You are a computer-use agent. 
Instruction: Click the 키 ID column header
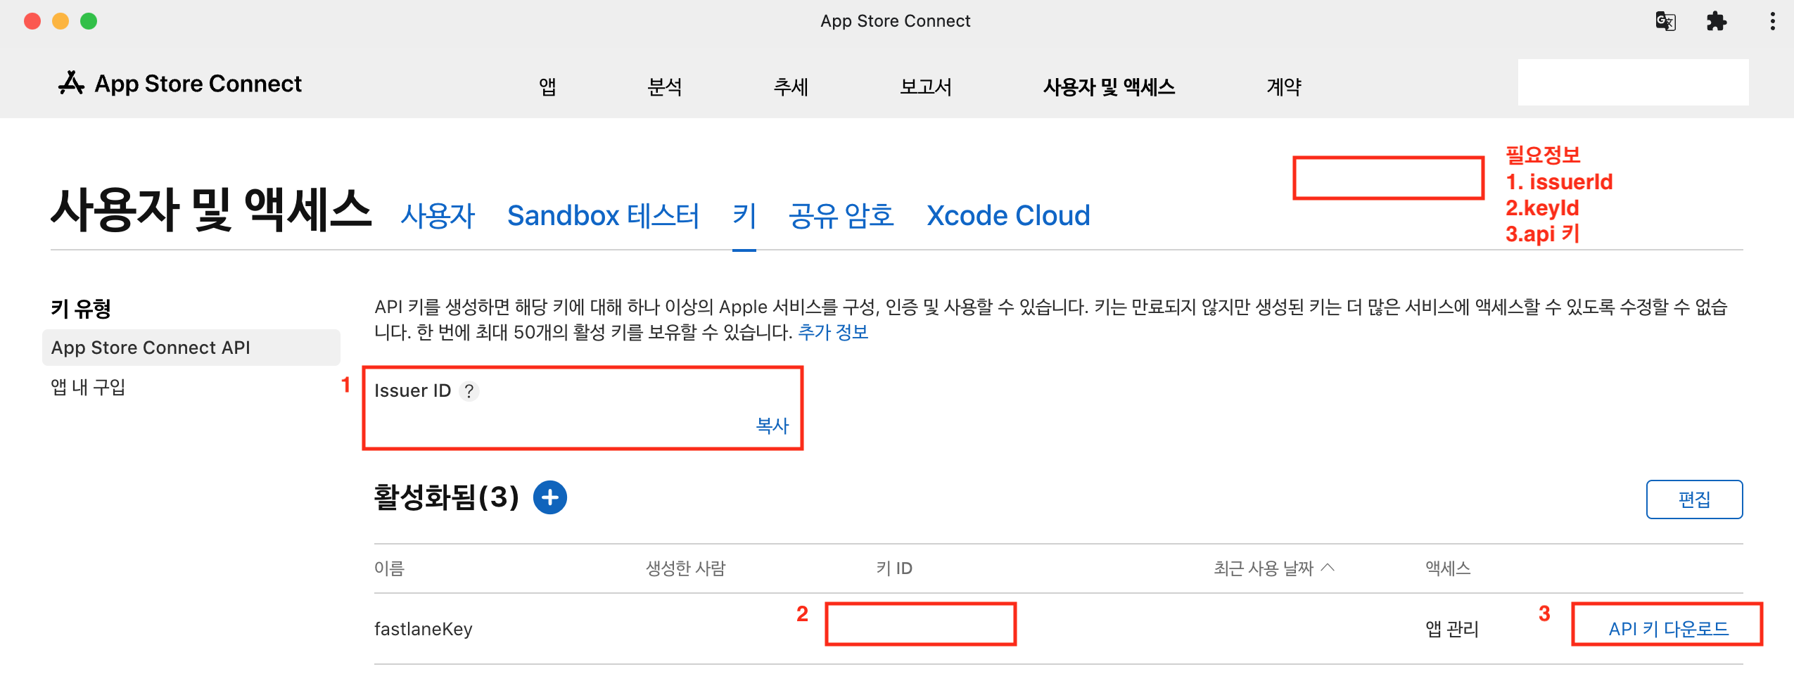point(893,568)
